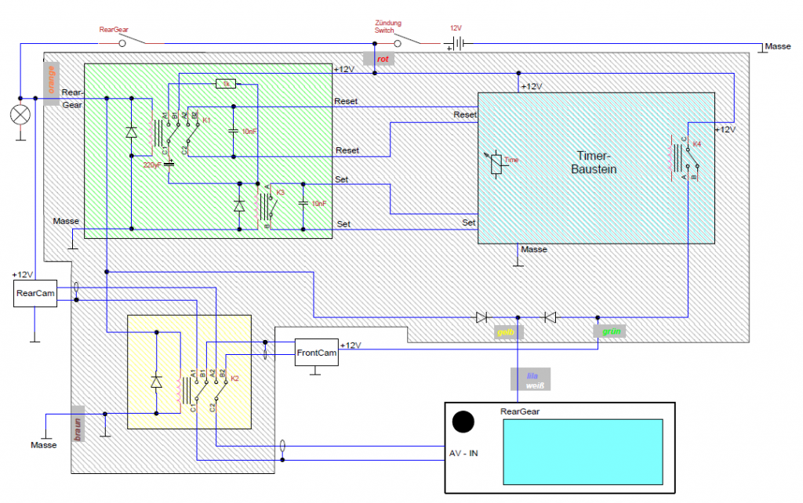Click the lamp symbol at the left edge

pos(19,114)
